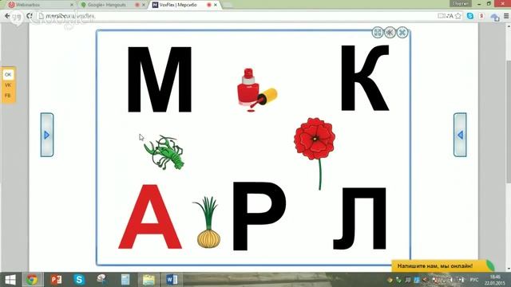Share via OK social button

pos(8,74)
